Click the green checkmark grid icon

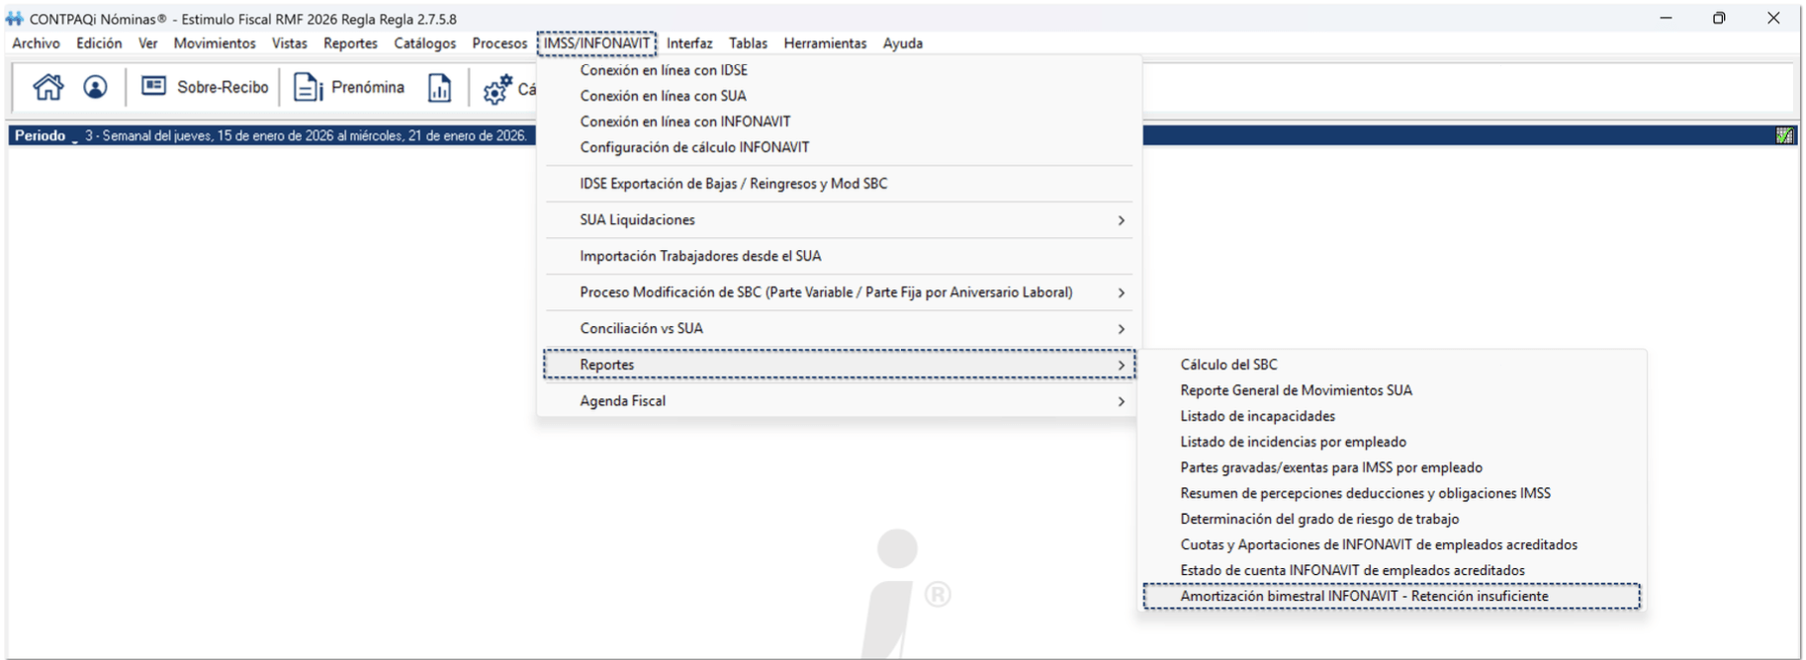1784,135
